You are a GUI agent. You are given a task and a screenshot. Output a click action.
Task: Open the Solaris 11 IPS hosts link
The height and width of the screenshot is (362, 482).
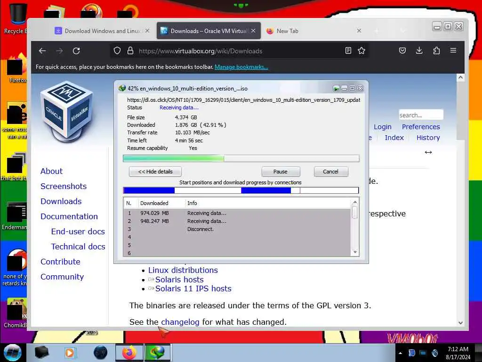(193, 289)
